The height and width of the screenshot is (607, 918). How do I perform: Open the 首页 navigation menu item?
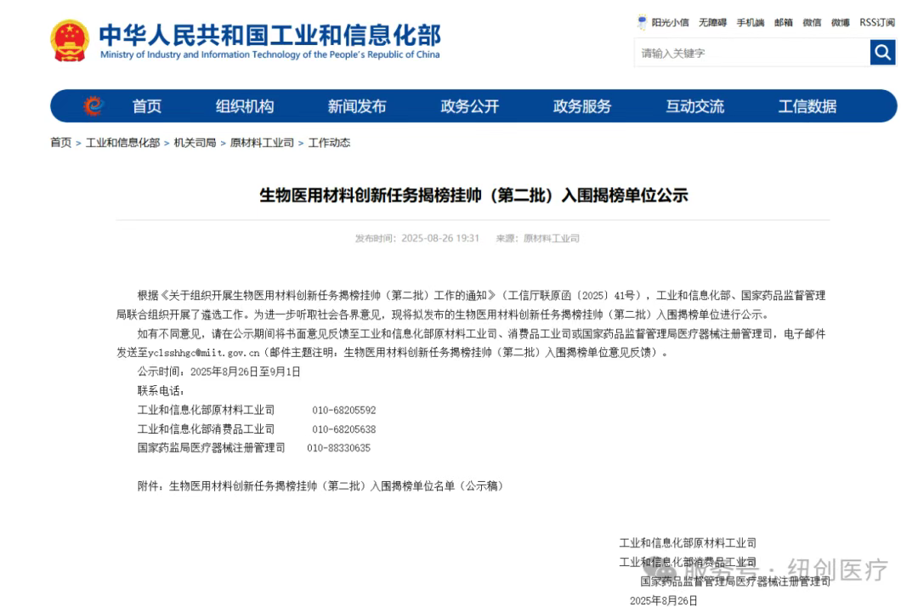tap(146, 106)
